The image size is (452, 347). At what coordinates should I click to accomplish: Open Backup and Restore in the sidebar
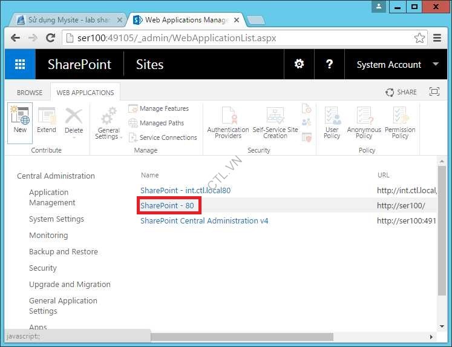click(64, 252)
